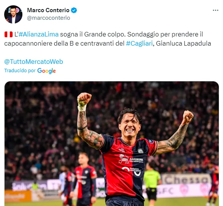
Task: Click the Sardegna sponsor logo on the jersey
Action: 131,159
